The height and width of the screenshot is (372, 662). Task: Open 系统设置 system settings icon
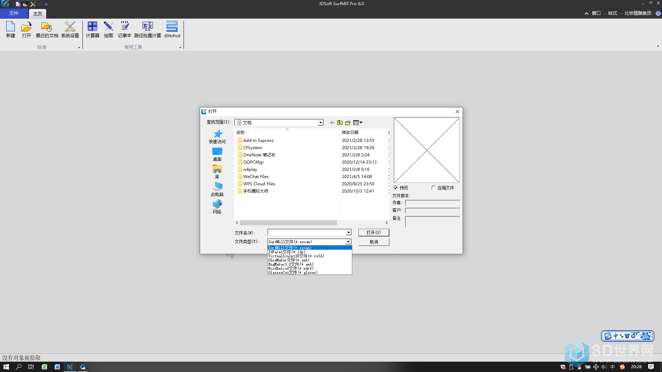coord(70,29)
